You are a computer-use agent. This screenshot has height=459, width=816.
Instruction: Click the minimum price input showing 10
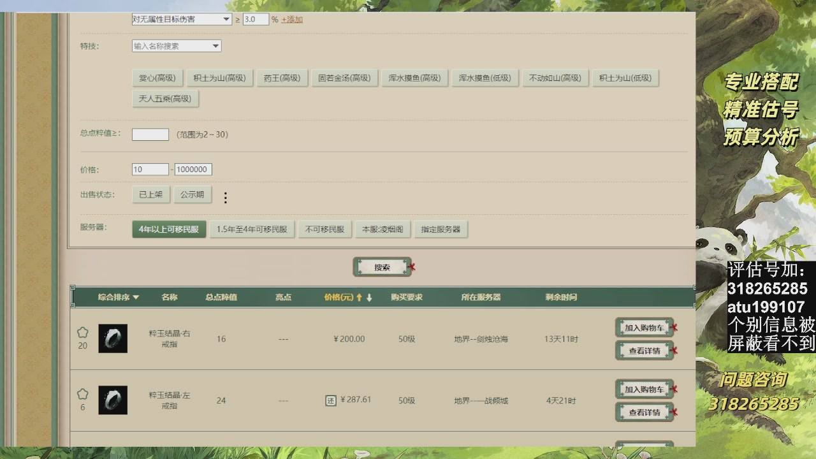click(150, 168)
